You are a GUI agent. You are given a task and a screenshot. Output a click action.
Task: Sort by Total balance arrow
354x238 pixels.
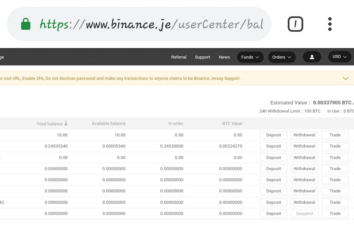(x=66, y=123)
